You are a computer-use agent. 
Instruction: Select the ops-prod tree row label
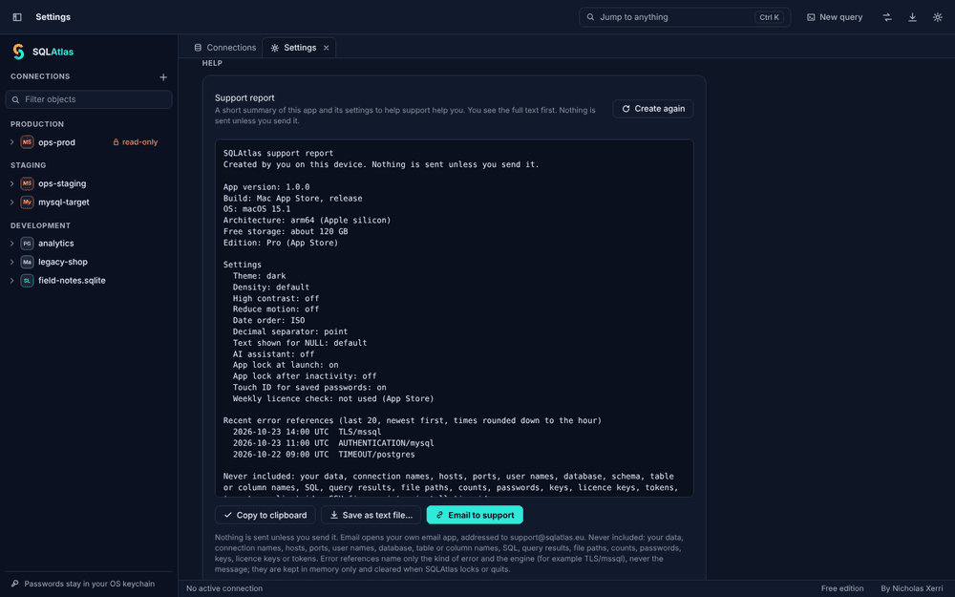click(56, 142)
